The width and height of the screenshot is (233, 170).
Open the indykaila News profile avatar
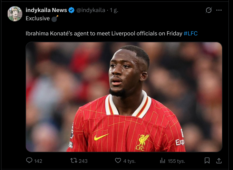pos(15,14)
